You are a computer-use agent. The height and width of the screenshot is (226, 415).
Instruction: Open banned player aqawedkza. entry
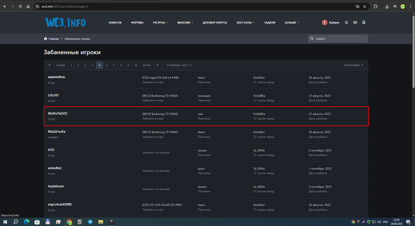pyautogui.click(x=56, y=77)
